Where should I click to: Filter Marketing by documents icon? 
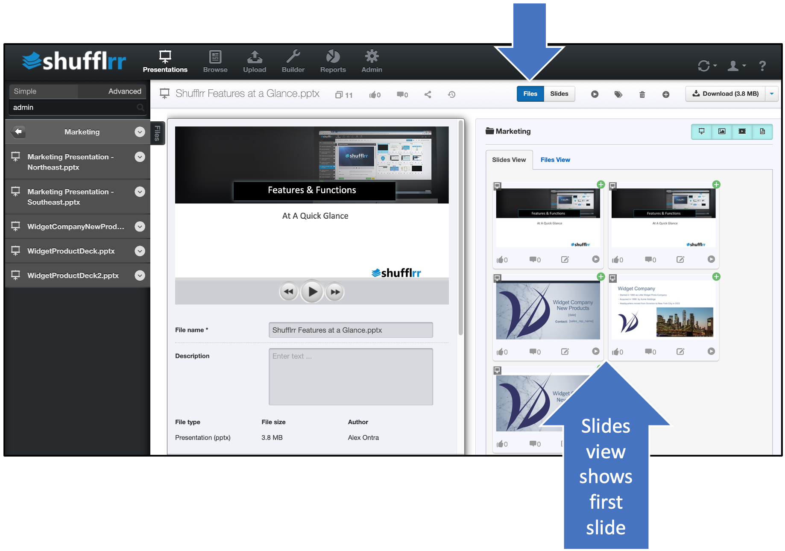point(762,132)
